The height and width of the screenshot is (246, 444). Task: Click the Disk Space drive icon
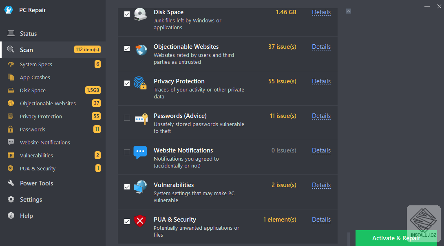click(x=140, y=15)
